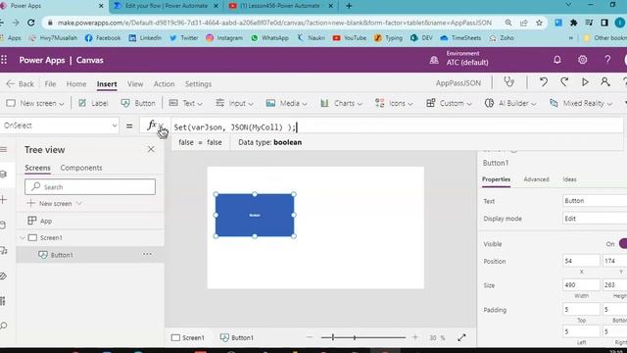Edit the Padding Top field

[581, 310]
